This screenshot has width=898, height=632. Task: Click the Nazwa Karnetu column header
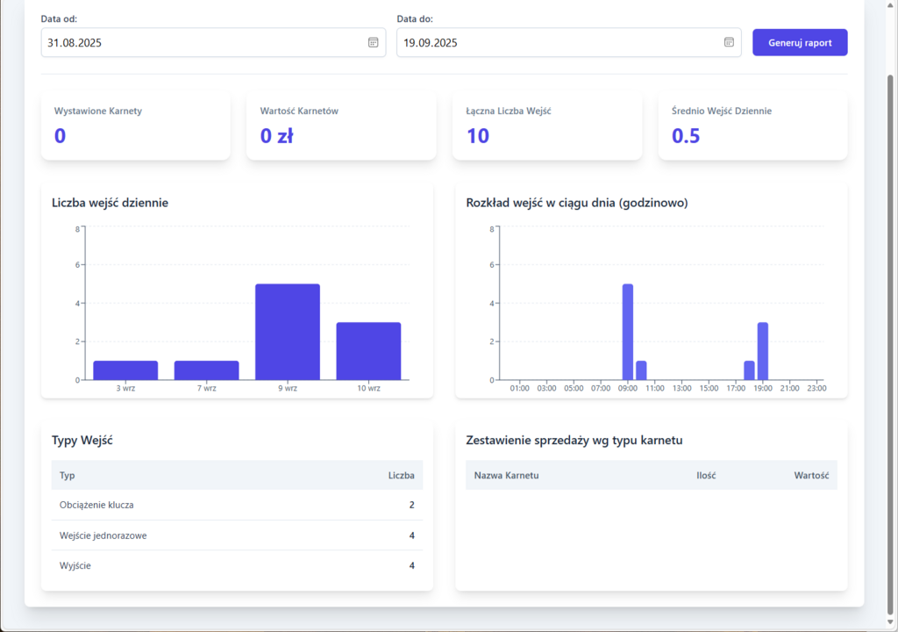[506, 475]
